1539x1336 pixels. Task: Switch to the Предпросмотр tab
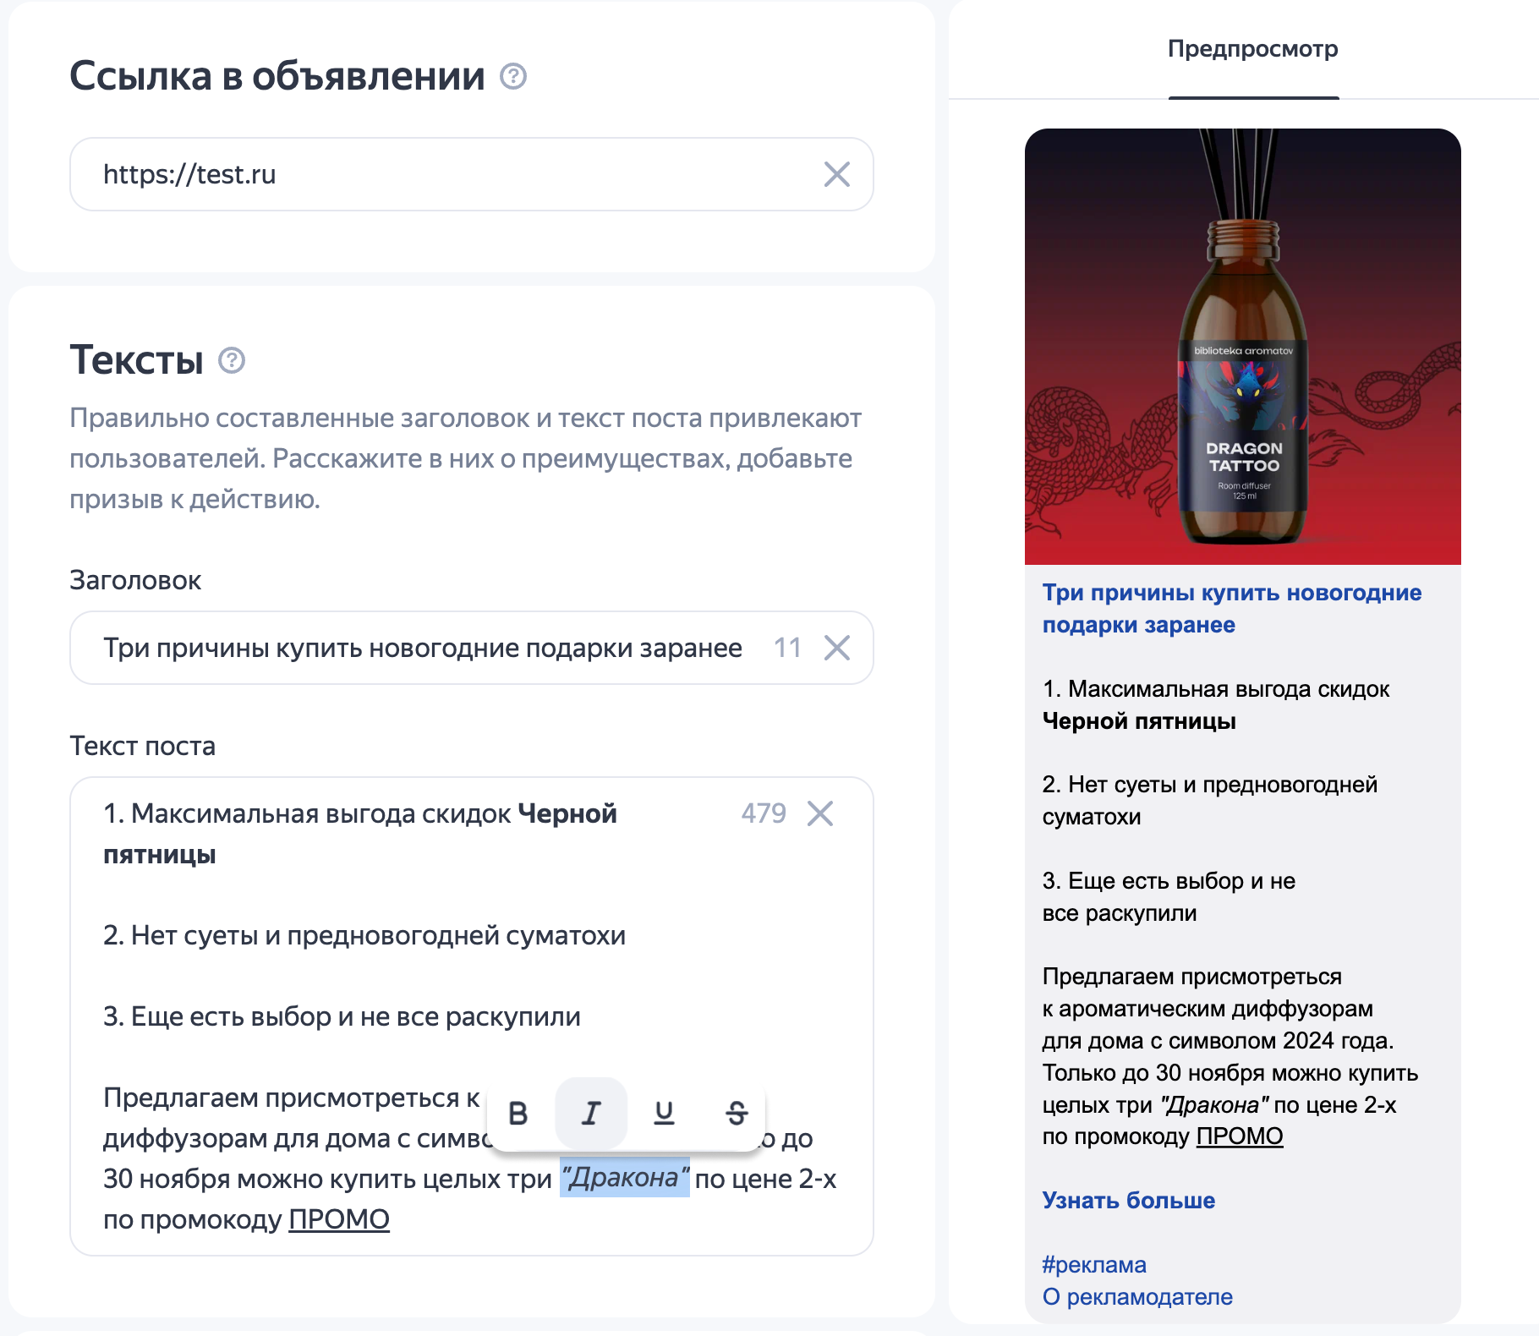pyautogui.click(x=1252, y=49)
